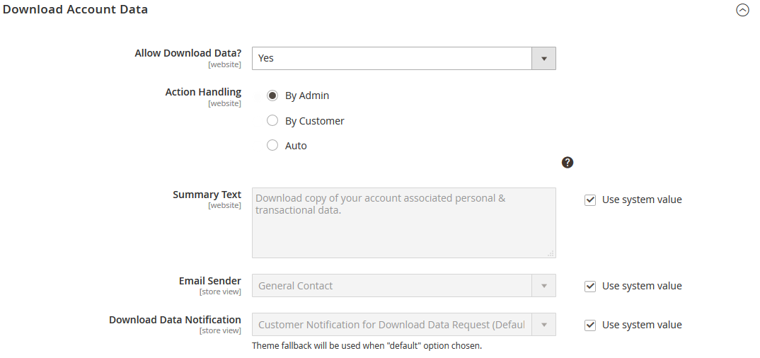Click the Email Sender dropdown arrow
This screenshot has width=760, height=358.
pyautogui.click(x=543, y=286)
